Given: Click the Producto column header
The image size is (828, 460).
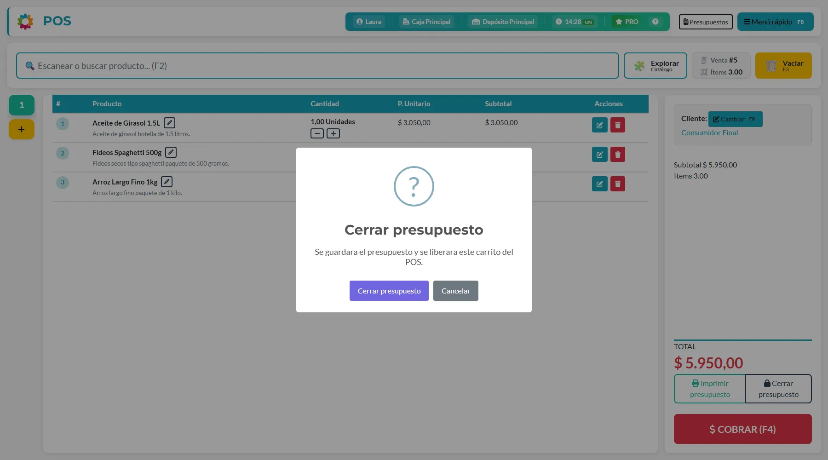Looking at the screenshot, I should coord(107,104).
